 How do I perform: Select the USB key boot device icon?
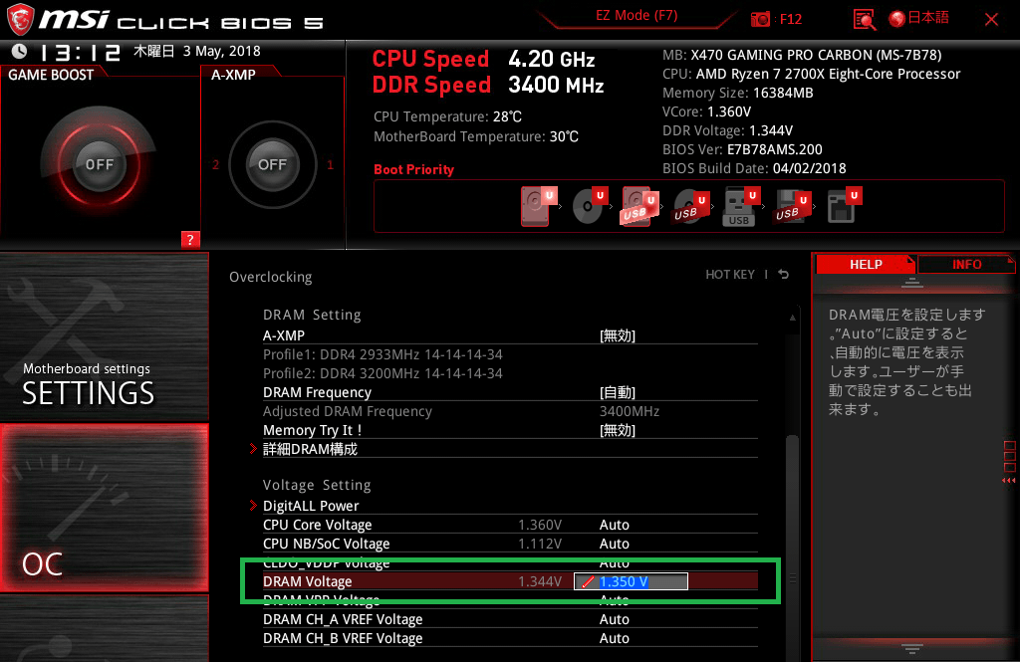(x=741, y=205)
